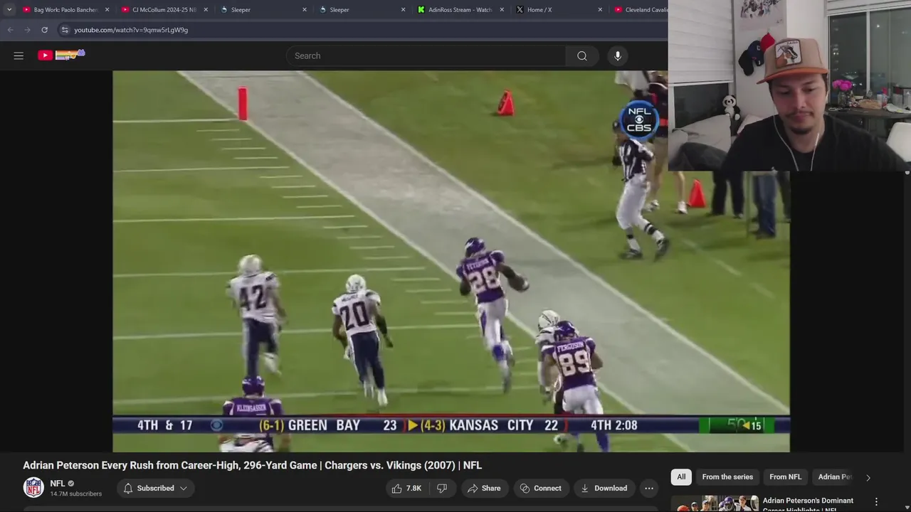Focus the YouTube Search field
Screen dimensions: 911x512
click(x=427, y=55)
